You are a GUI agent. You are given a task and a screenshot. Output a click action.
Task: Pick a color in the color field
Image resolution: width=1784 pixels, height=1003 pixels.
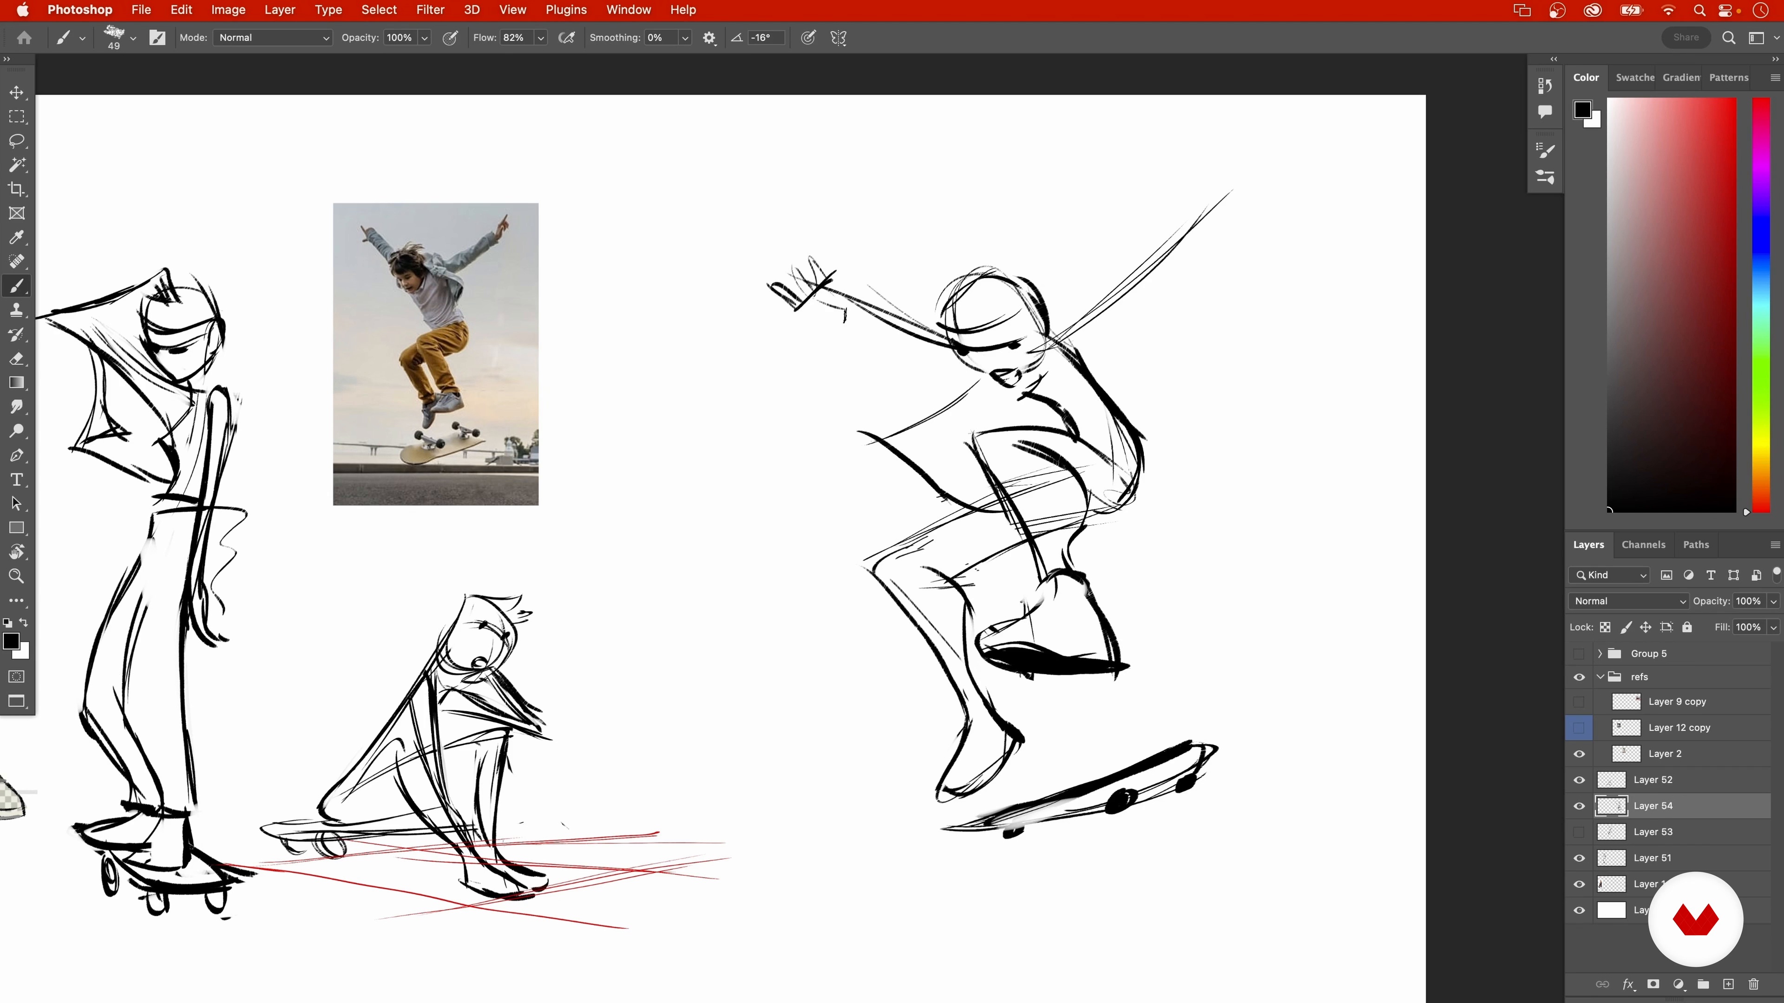click(x=1671, y=305)
